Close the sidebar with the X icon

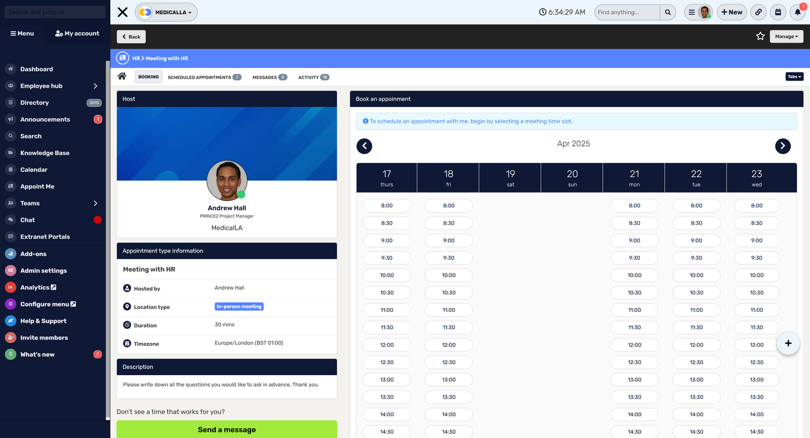point(123,12)
